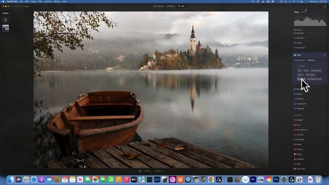Open the Crop tool
The image size is (329, 185).
point(299,30)
